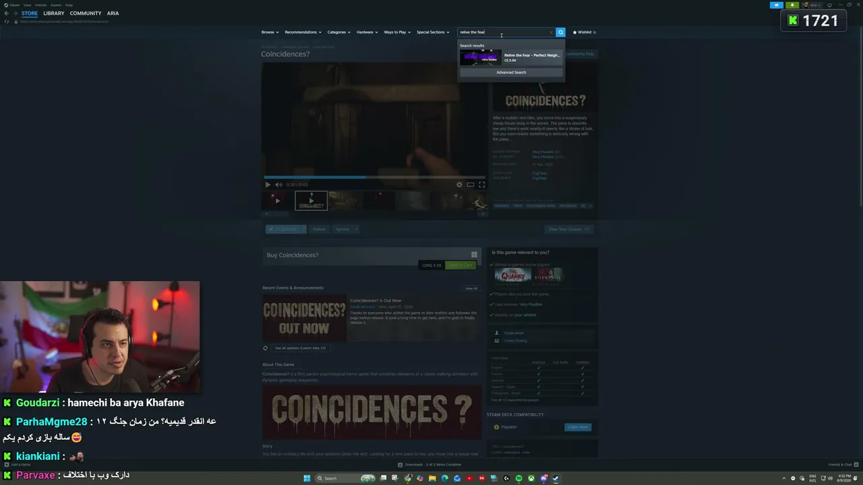Image resolution: width=863 pixels, height=485 pixels.
Task: Switch to the LIBRARY tab
Action: pyautogui.click(x=54, y=13)
